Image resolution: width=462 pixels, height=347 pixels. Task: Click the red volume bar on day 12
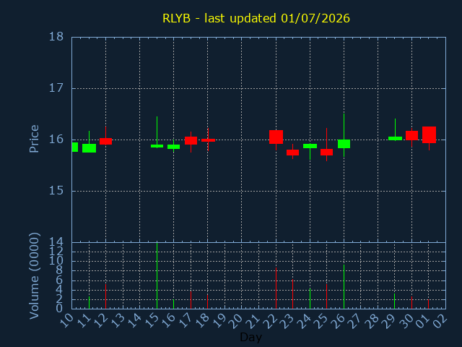point(106,296)
